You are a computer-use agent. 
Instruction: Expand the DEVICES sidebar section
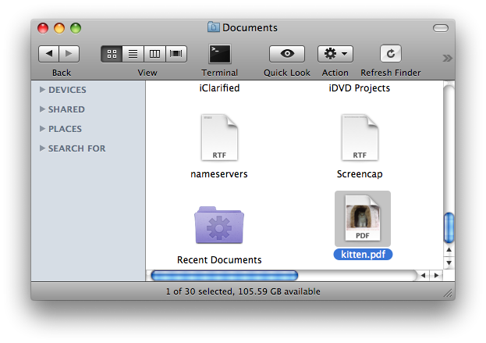coord(42,89)
